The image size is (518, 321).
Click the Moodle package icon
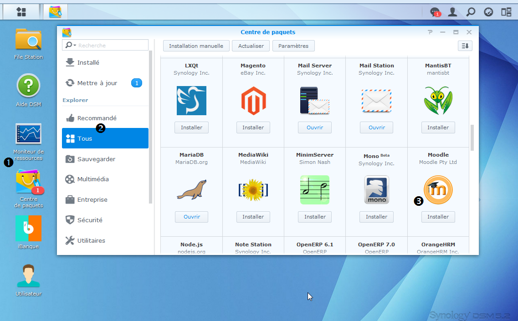coord(438,190)
